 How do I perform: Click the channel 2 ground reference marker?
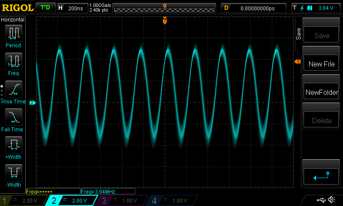[33, 103]
